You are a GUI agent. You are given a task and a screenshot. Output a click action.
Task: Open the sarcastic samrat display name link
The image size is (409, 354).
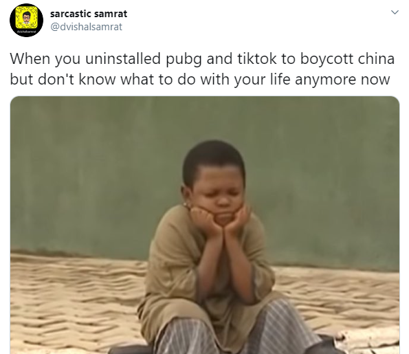[x=89, y=14]
